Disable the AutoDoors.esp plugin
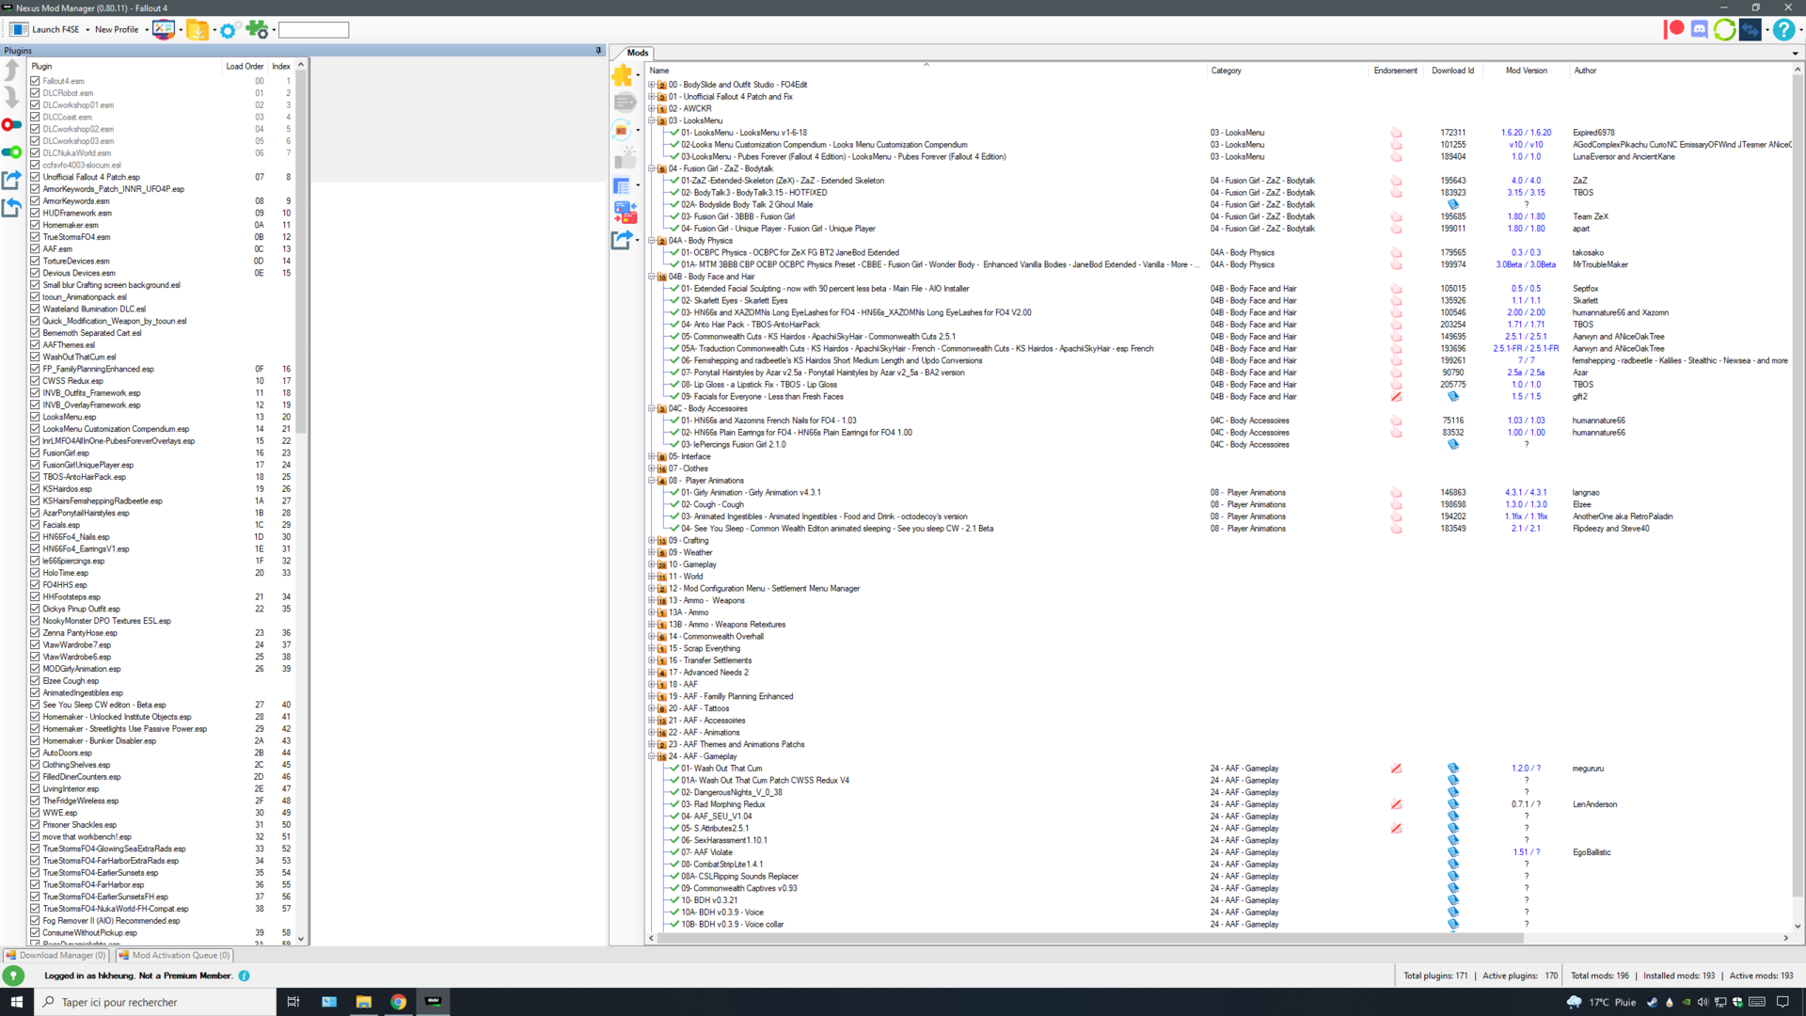 click(35, 753)
